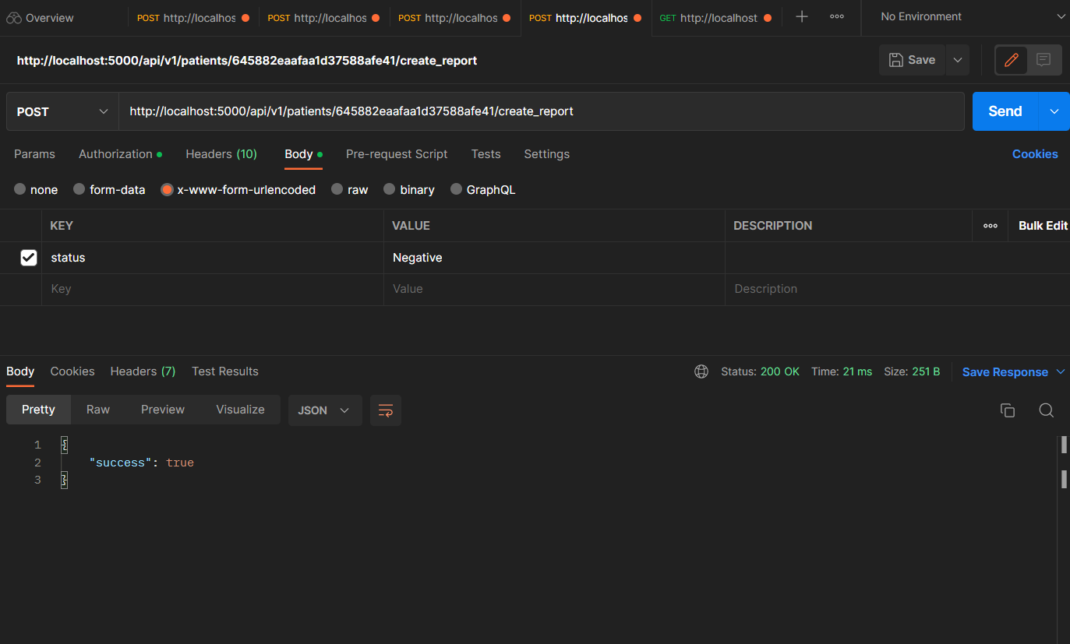Toggle line wrapping icon beside JSON dropdown
The height and width of the screenshot is (644, 1070).
[385, 409]
